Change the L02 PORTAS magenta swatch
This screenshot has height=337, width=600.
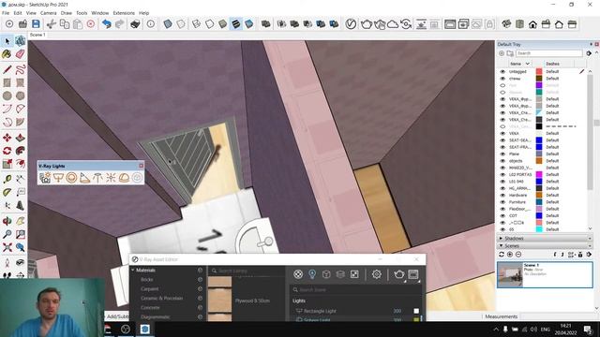point(539,175)
